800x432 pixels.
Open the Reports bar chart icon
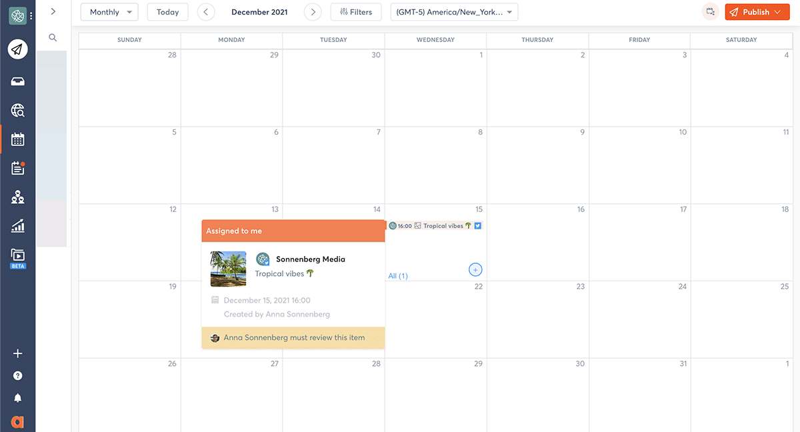(x=18, y=227)
